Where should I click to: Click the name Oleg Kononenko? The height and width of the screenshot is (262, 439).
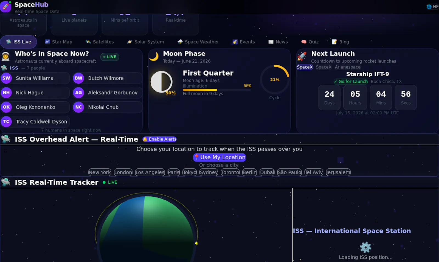coord(35,107)
